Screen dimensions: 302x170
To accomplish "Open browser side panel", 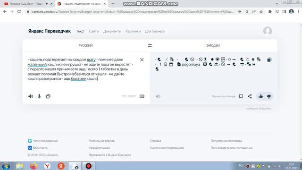I will pyautogui.click(x=284, y=11).
